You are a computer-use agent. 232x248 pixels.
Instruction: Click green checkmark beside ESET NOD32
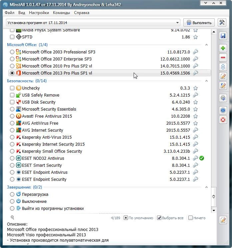click(x=202, y=158)
